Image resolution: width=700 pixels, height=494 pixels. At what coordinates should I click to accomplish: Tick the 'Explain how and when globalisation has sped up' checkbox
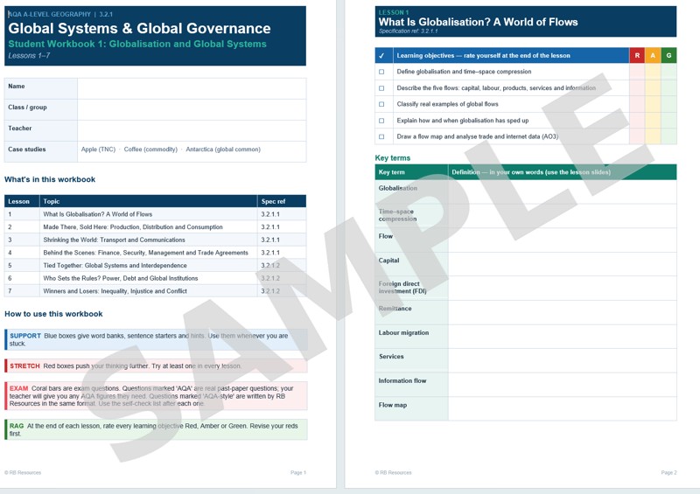pyautogui.click(x=381, y=121)
